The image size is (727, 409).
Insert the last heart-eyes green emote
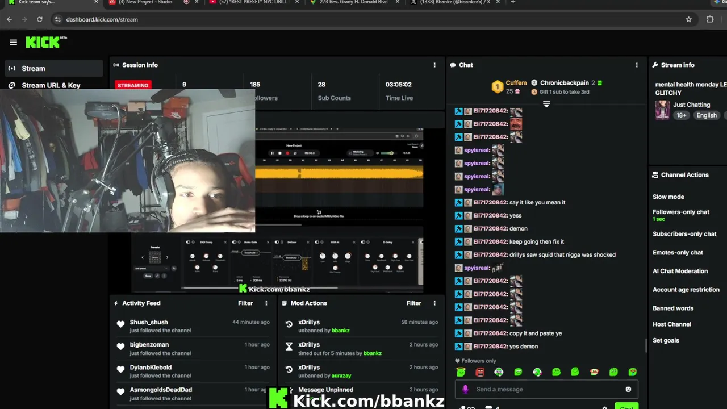(632, 372)
